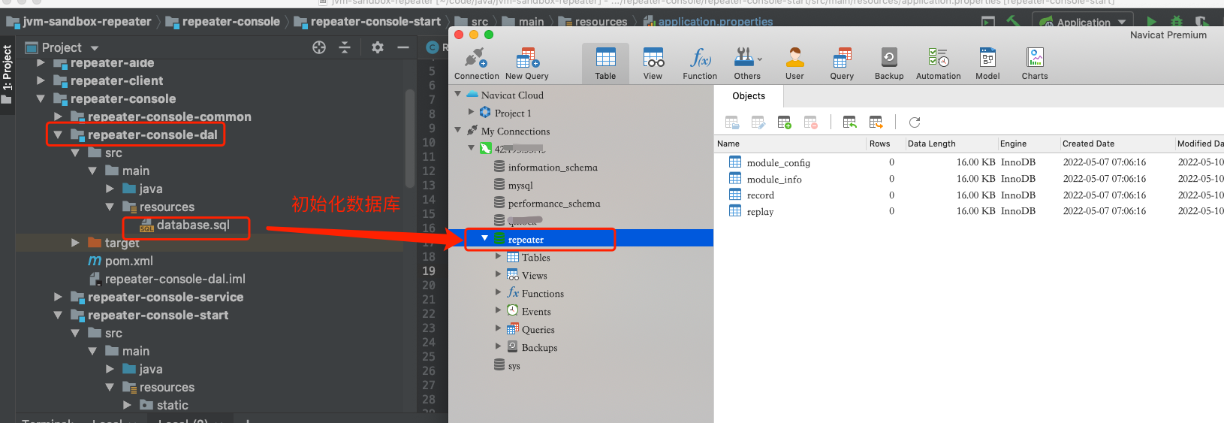Image resolution: width=1224 pixels, height=423 pixels.
Task: Switch to View objects in Navicat
Action: pos(653,64)
